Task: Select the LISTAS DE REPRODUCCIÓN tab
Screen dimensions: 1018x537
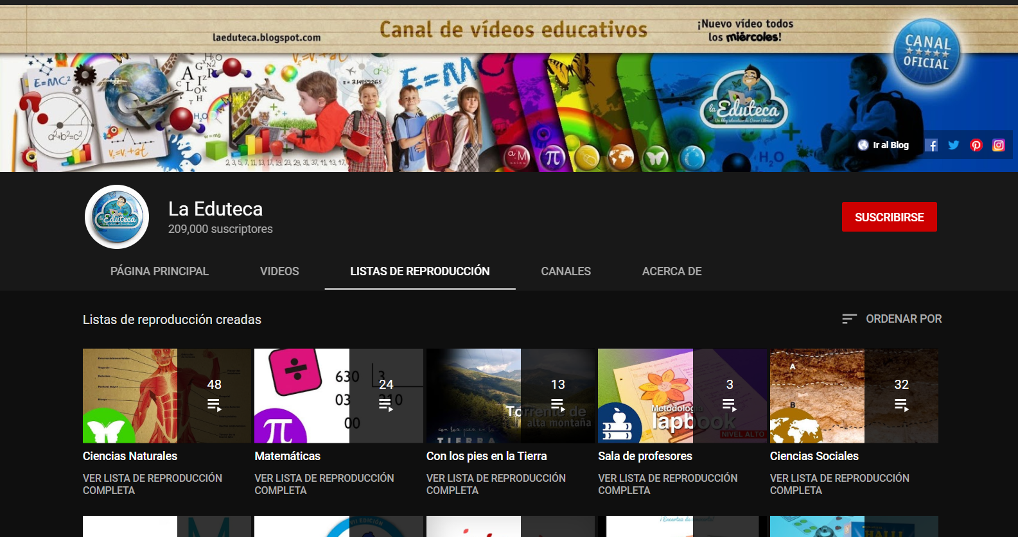Action: 420,271
